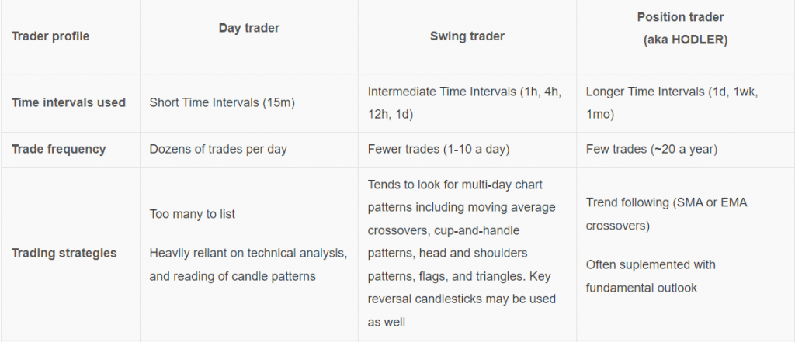
Task: Click the "Fewer trades (1-10 a day)" cell
Action: 439,149
